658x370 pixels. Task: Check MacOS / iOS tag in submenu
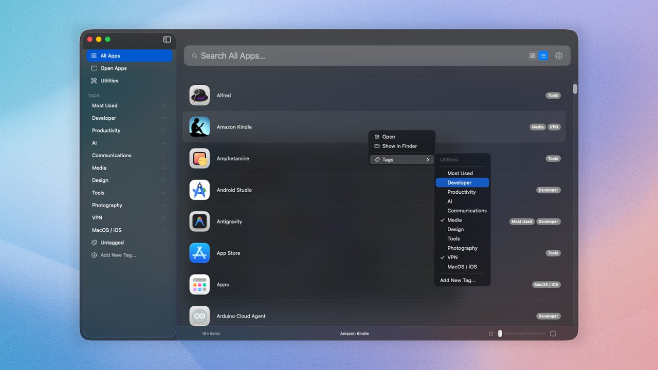coord(462,267)
